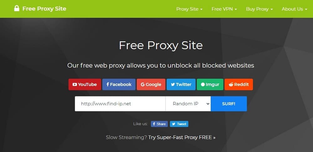Click the Reddit alien icon on orange button
Viewport: 313px width, 152px height.
pyautogui.click(x=231, y=84)
